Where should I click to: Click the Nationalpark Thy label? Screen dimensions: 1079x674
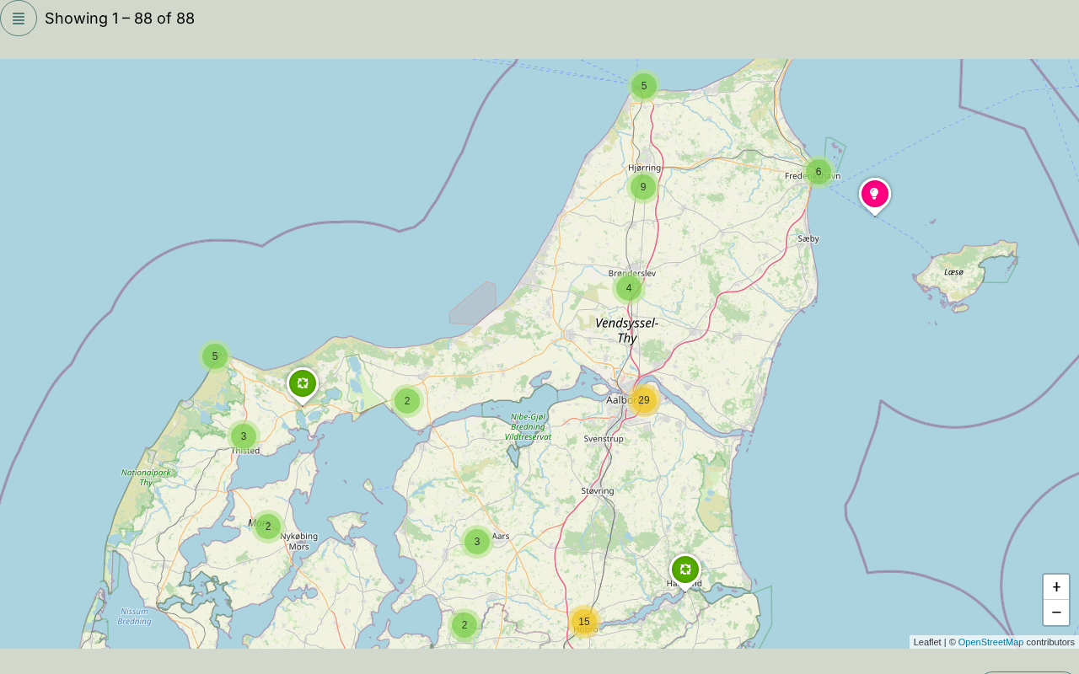point(146,478)
